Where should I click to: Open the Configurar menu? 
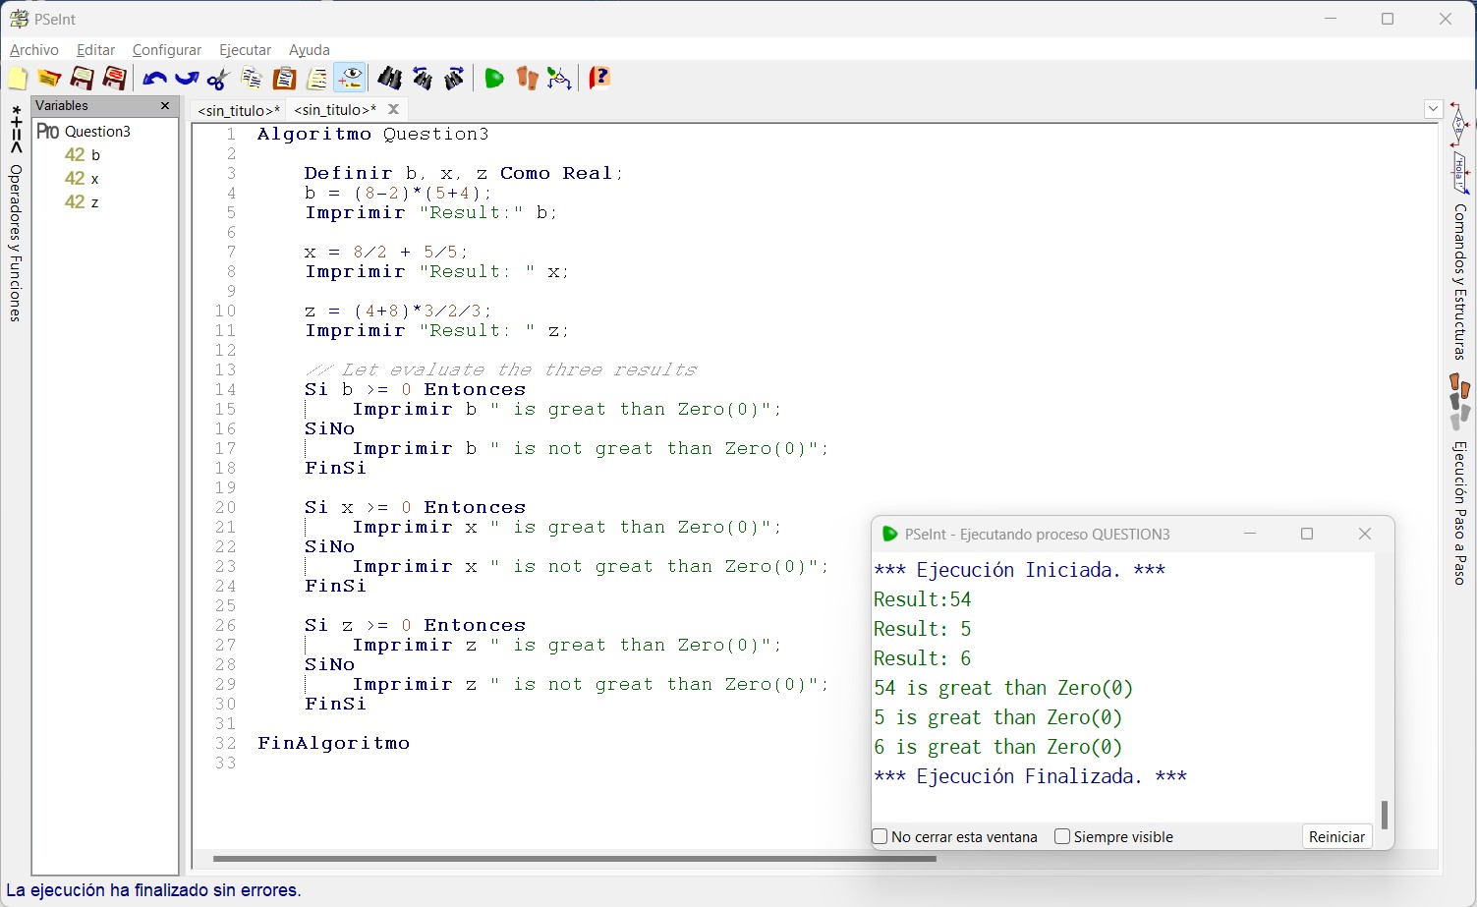click(167, 50)
